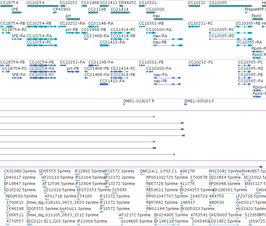Open the CG10232-RC transcript label

pos(200,23)
